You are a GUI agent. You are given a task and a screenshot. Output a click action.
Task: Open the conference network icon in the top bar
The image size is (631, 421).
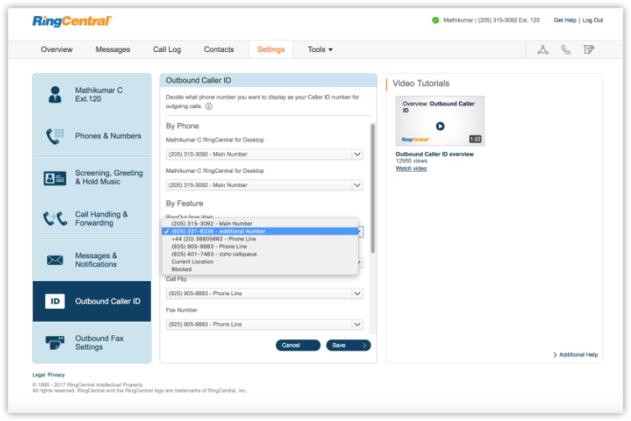[x=543, y=49]
